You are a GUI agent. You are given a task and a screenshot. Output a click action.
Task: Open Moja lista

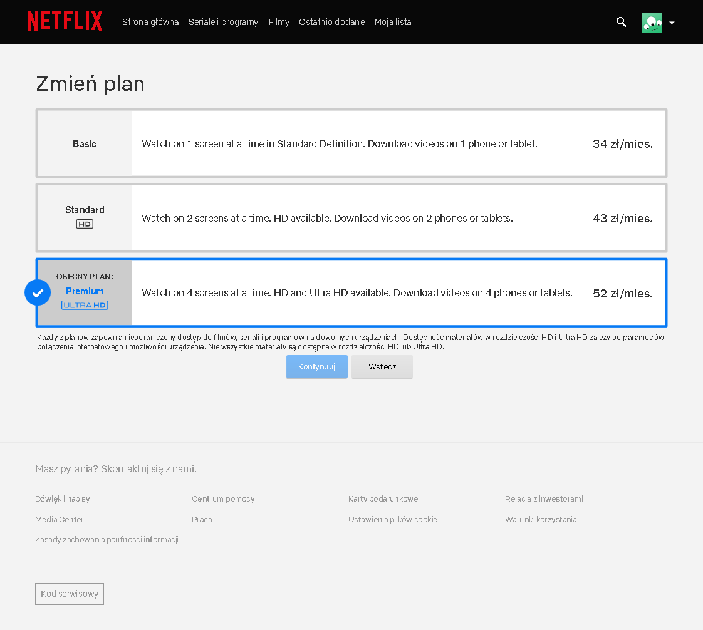coord(393,22)
